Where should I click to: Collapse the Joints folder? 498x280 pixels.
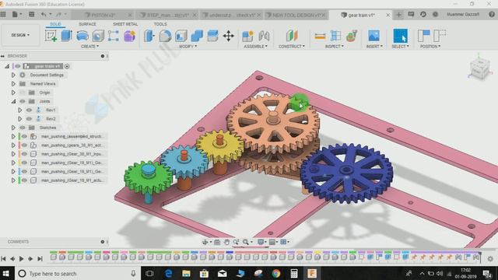click(13, 101)
